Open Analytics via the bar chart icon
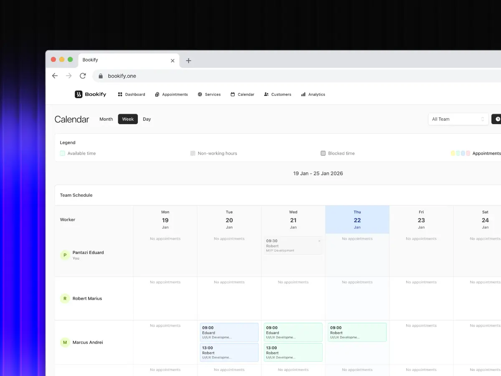The image size is (501, 376). click(x=303, y=94)
